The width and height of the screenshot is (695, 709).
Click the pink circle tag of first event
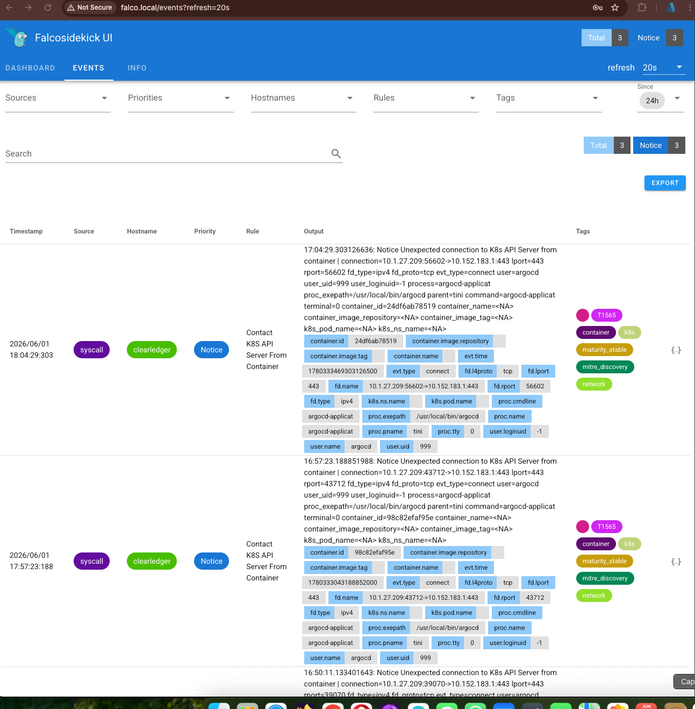tap(583, 315)
